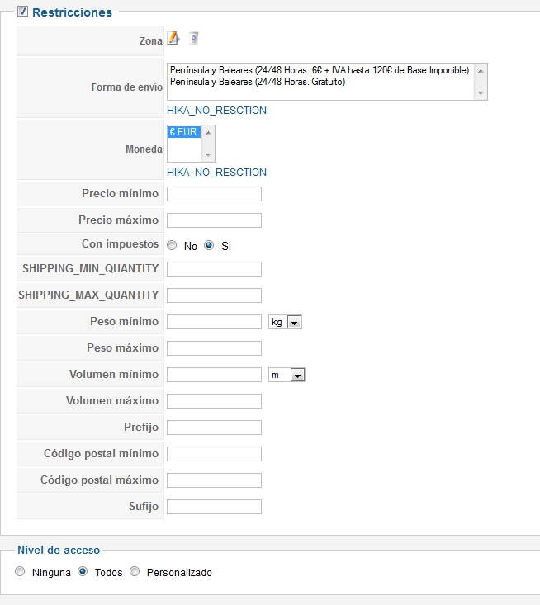Focus the Sufijo input field
The height and width of the screenshot is (605, 540).
tap(214, 507)
